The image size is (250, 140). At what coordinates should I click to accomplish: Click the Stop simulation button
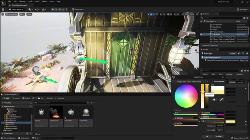point(60,9)
